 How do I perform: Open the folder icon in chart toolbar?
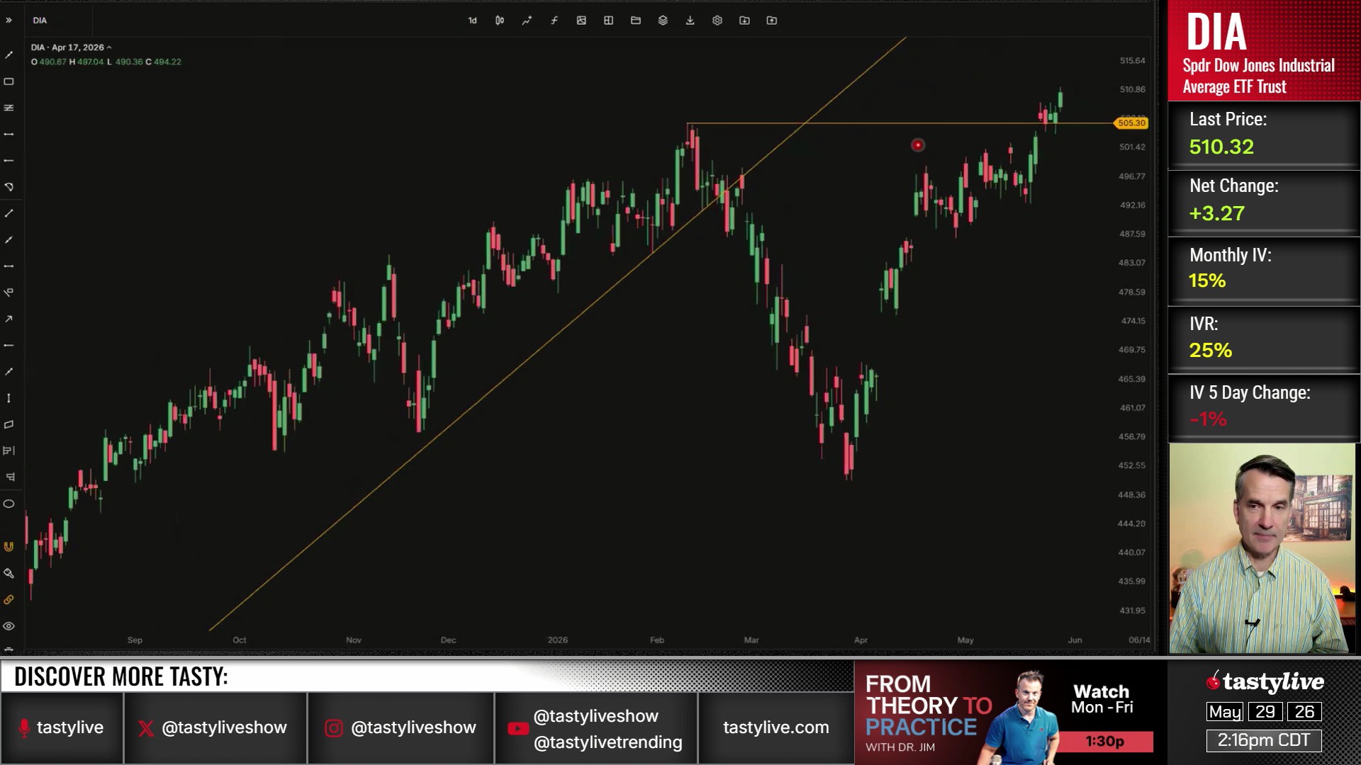(x=636, y=21)
